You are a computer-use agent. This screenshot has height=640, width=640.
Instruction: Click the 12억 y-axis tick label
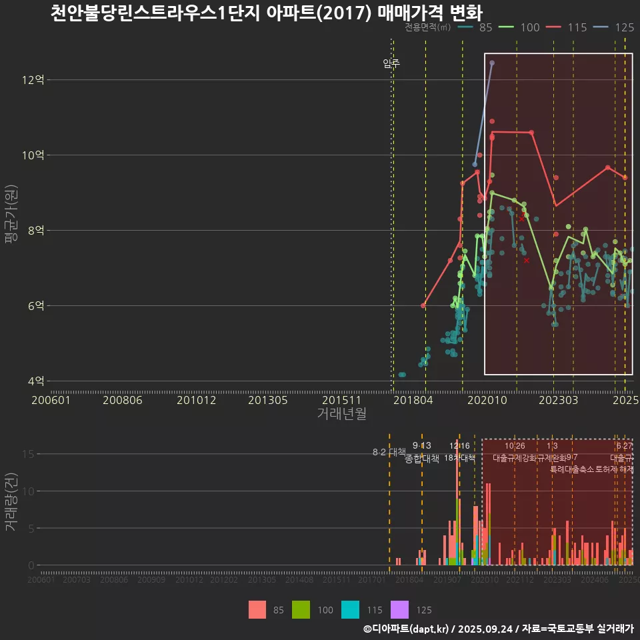(33, 80)
